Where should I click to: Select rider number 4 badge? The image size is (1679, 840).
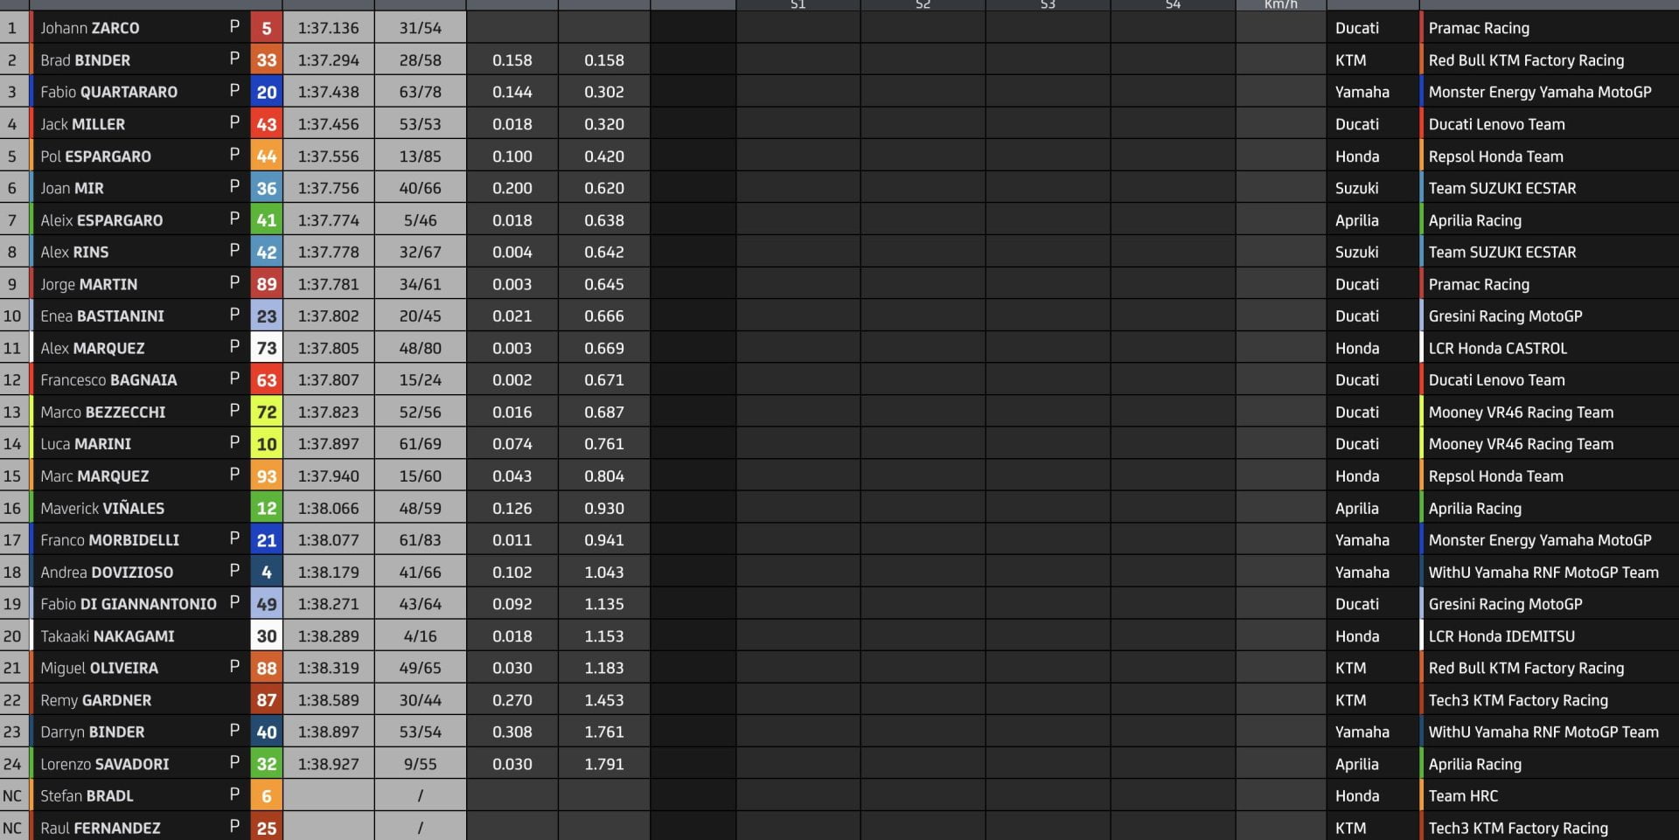[x=266, y=573]
